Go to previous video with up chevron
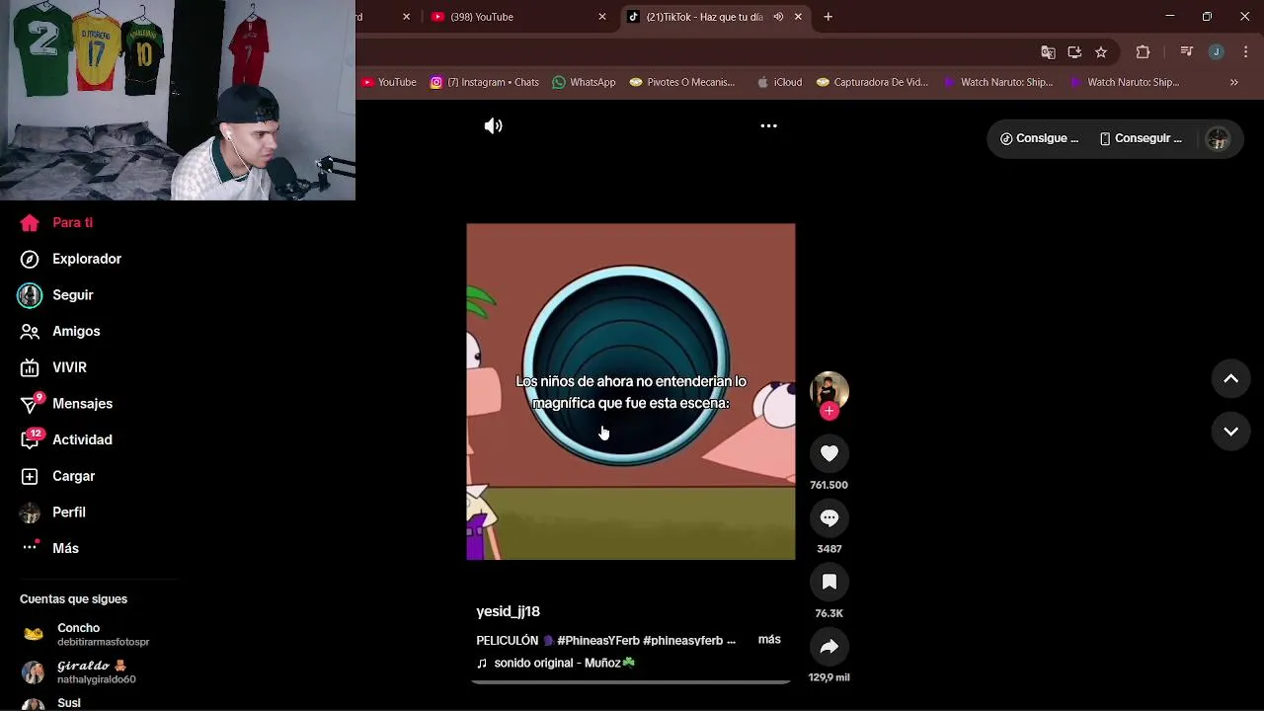The image size is (1264, 711). tap(1230, 378)
